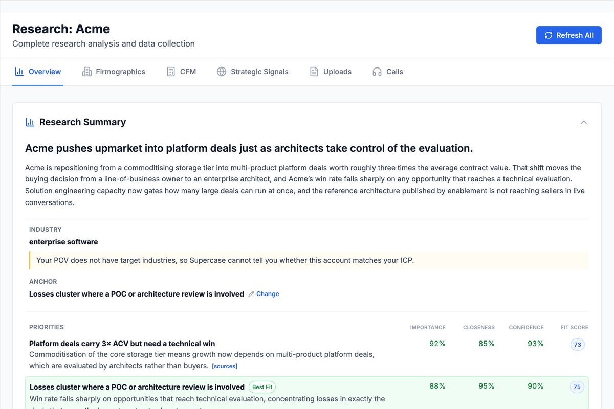
Task: Go to the Strategic Signals tab
Action: pyautogui.click(x=253, y=72)
